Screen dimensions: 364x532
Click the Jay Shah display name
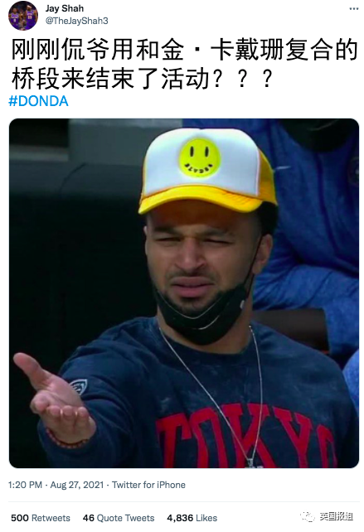point(65,8)
